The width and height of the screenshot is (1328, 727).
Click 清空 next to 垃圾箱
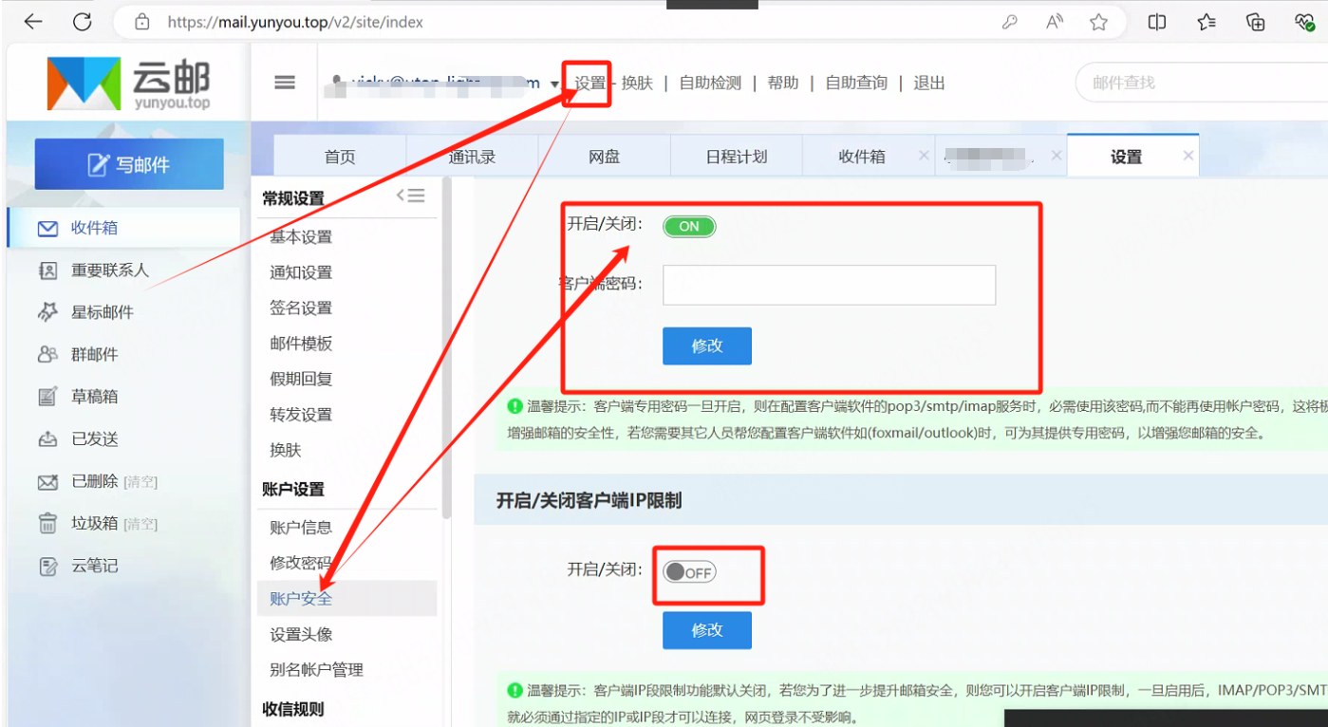[x=140, y=524]
